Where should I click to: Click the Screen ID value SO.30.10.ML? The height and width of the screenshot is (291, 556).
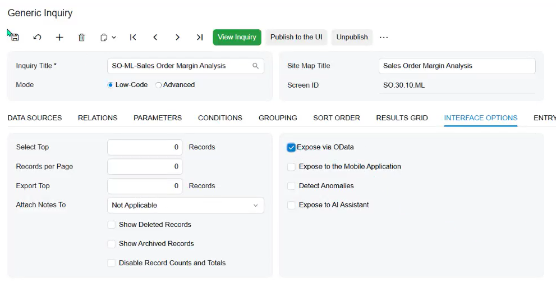[404, 85]
